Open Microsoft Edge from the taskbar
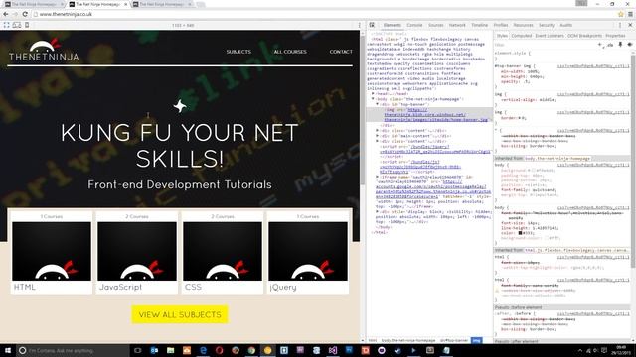The height and width of the screenshot is (357, 636). point(203,350)
